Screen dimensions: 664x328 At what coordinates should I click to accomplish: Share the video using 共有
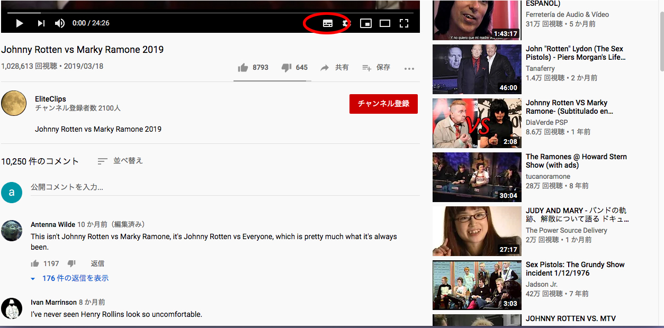tap(335, 68)
